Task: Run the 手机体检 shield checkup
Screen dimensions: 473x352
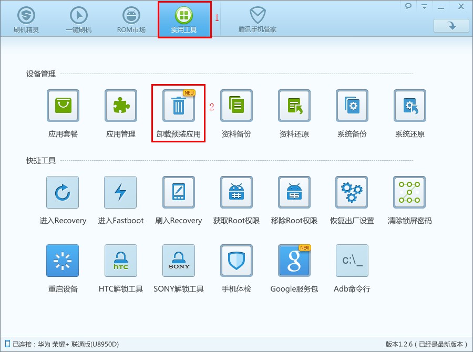Action: tap(236, 261)
